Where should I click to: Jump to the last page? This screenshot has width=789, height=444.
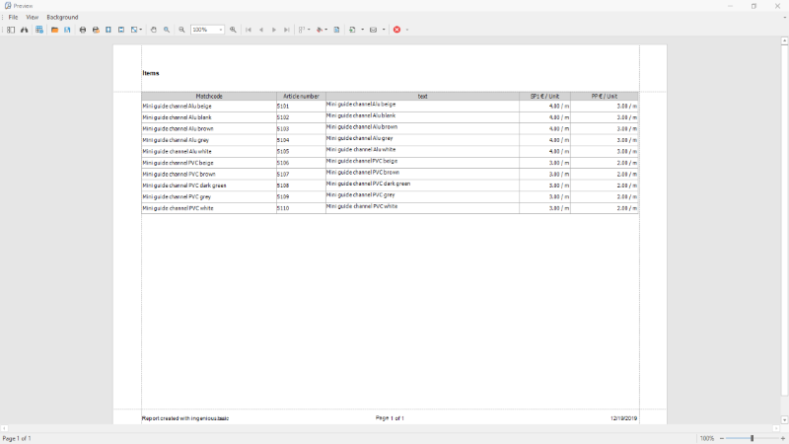click(x=287, y=30)
